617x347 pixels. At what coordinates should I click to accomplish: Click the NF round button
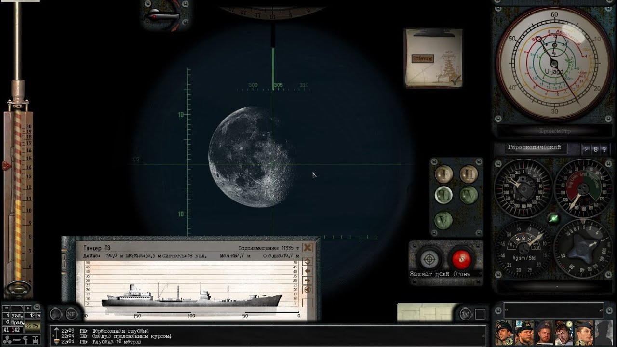tap(71, 314)
